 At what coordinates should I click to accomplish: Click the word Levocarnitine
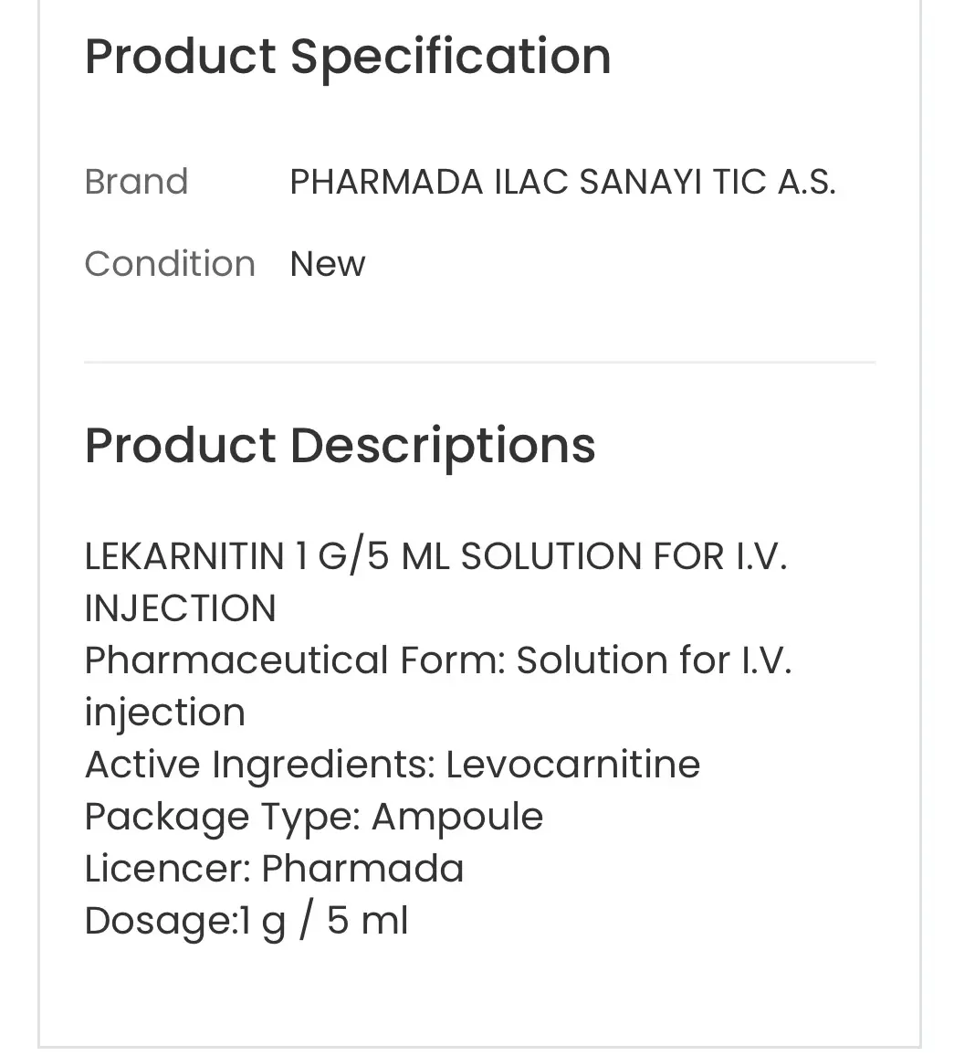coord(573,765)
